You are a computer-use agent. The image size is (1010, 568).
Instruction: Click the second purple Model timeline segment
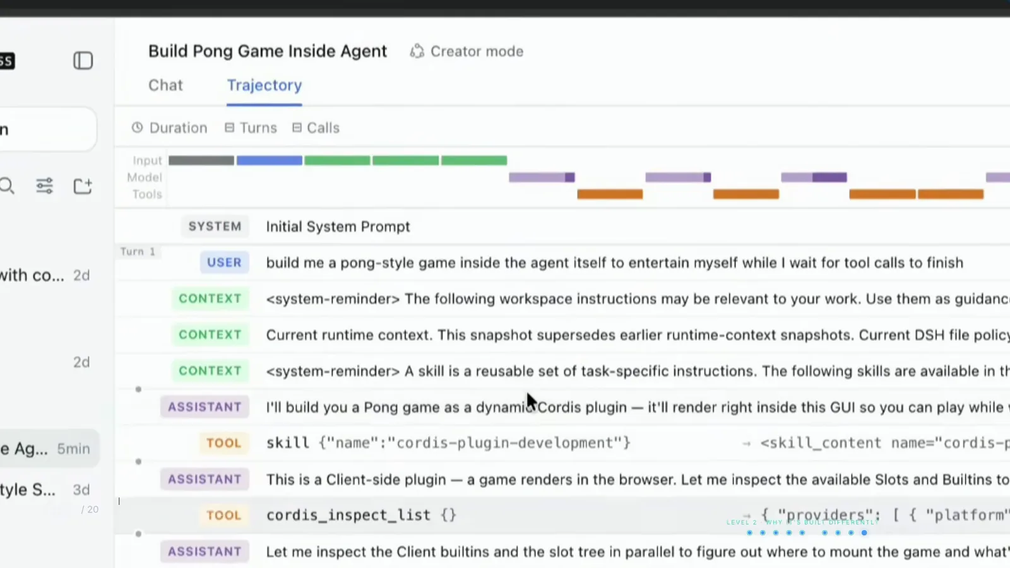pyautogui.click(x=678, y=177)
